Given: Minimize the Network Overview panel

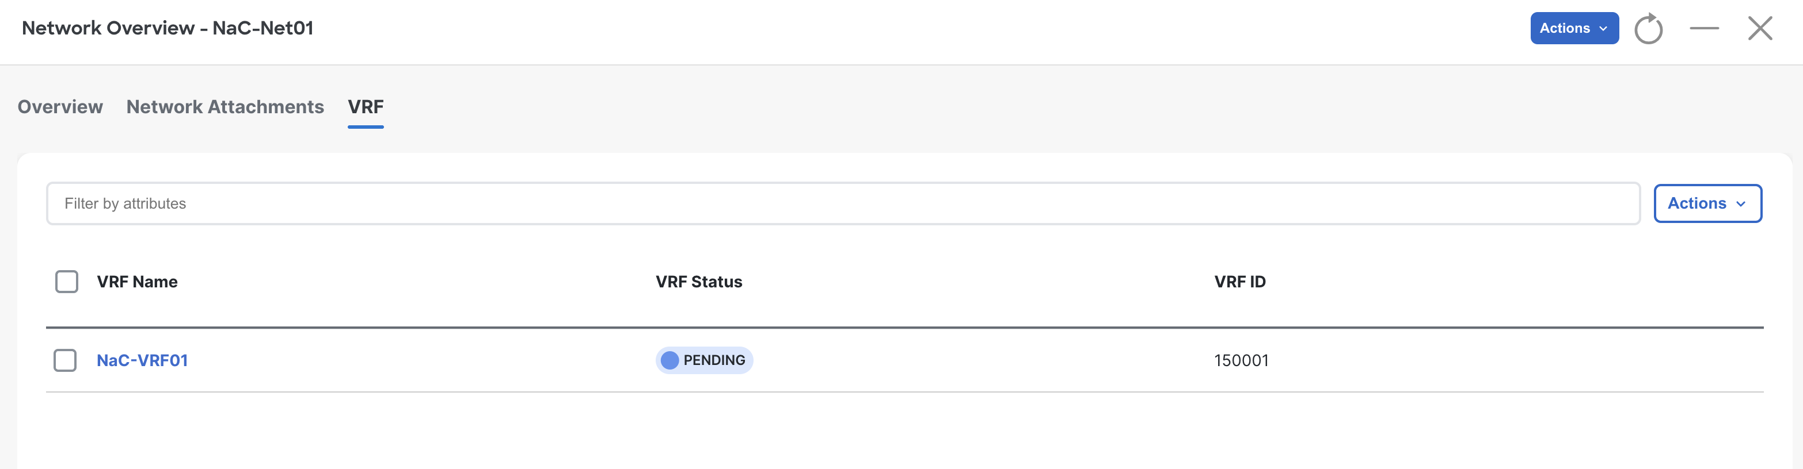Looking at the screenshot, I should click(x=1705, y=29).
